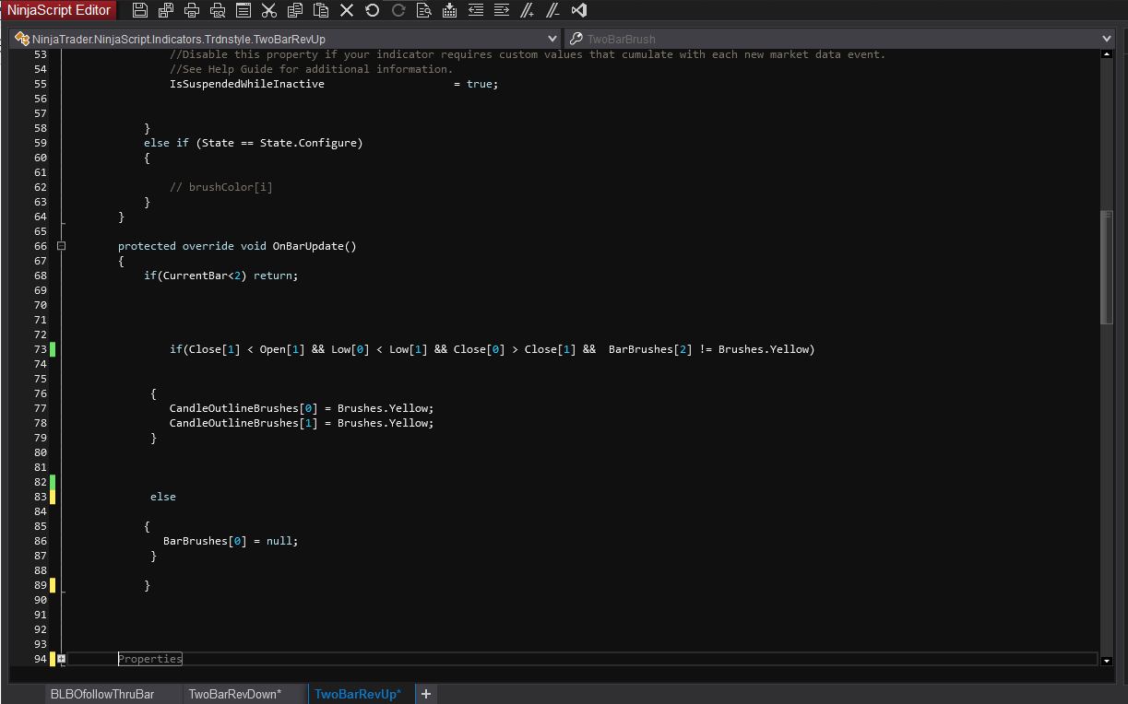Switch to TwoBarRevDown* tab
1128x704 pixels.
(x=235, y=694)
